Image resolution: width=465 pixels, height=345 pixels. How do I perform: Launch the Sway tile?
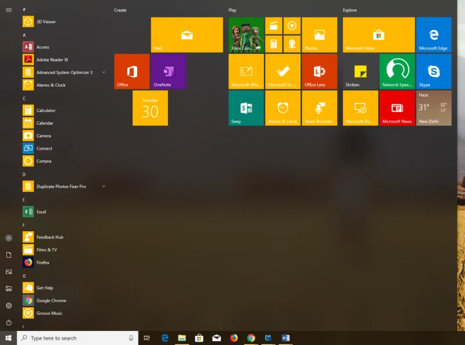tap(245, 109)
